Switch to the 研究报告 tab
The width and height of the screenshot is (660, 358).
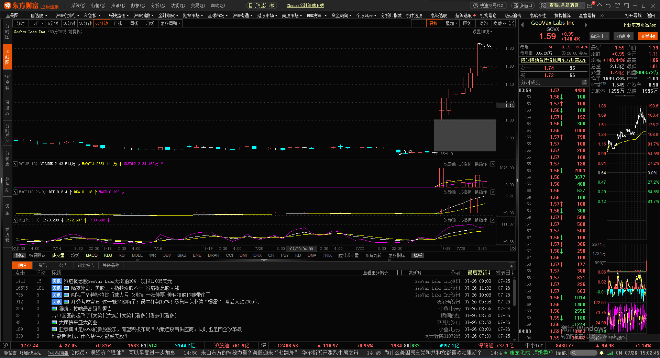(86, 265)
